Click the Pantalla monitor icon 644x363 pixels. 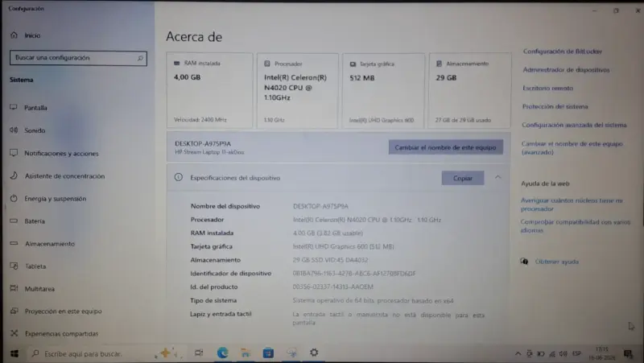14,107
